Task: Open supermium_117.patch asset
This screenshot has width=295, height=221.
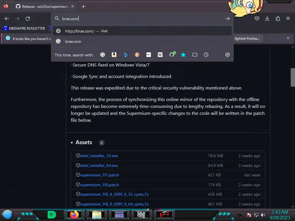Action: (x=99, y=175)
